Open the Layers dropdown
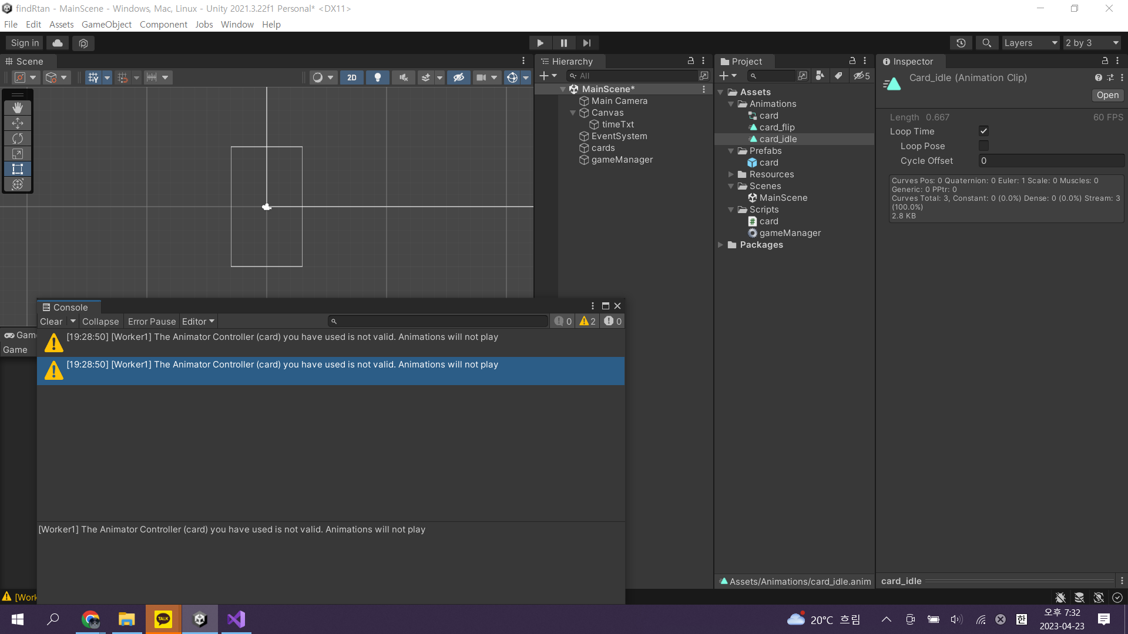 click(1030, 43)
